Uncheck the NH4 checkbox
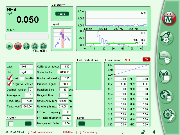 [x=10, y=78]
